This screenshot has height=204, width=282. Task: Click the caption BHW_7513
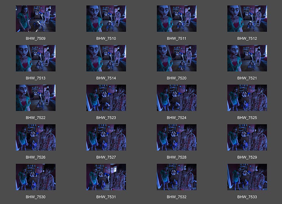coord(36,78)
